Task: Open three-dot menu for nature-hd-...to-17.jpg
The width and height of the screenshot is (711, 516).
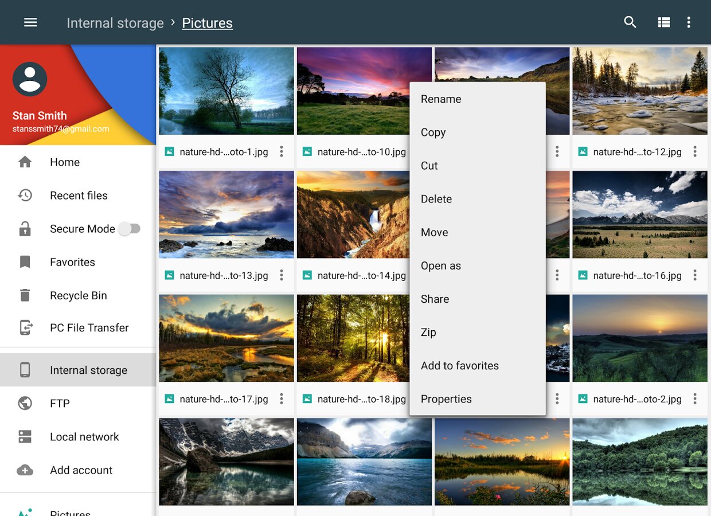Action: pos(282,399)
